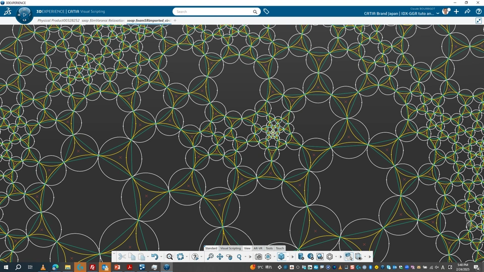Screen dimensions: 484x272
Task: Click the magnifier search-in-view icon
Action: coord(169,257)
